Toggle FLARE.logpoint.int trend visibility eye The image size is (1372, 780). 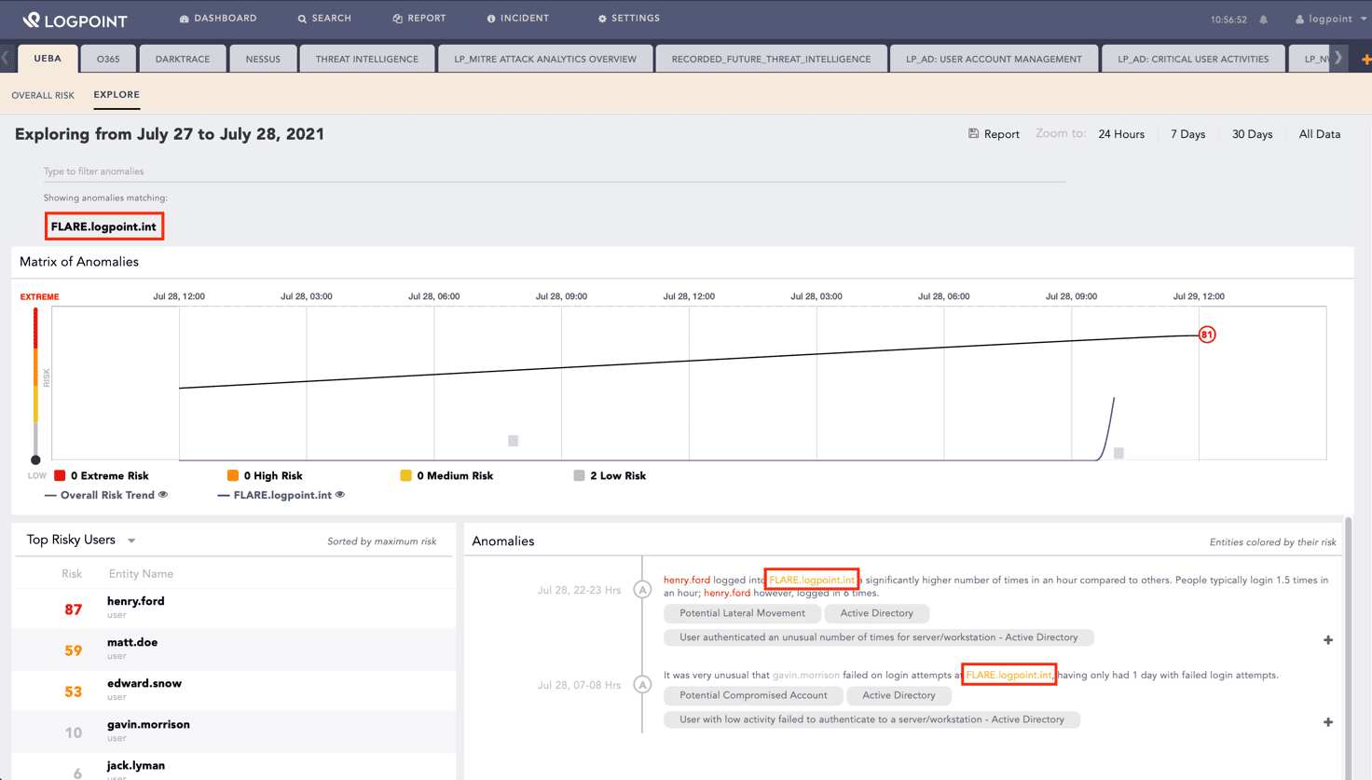point(340,495)
